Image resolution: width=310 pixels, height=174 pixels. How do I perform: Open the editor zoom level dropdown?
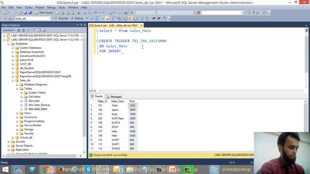pos(100,91)
